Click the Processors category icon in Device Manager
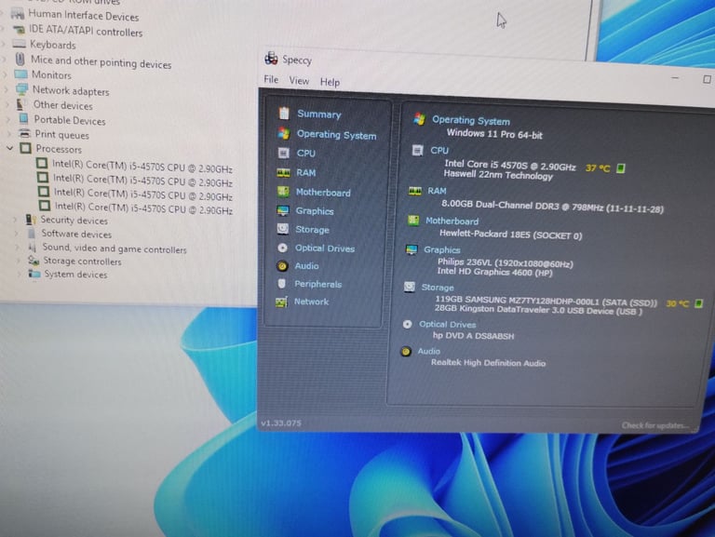 coord(25,148)
